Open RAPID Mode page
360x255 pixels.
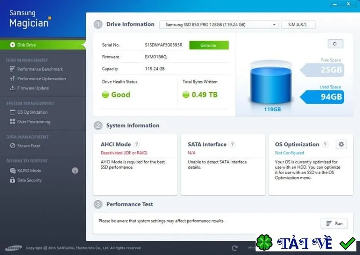pyautogui.click(x=29, y=171)
